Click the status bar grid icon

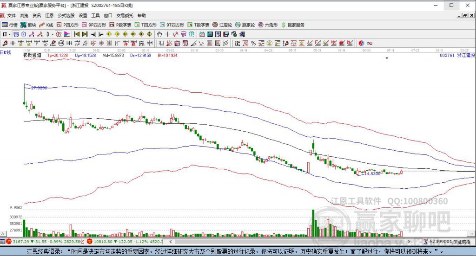click(3, 242)
